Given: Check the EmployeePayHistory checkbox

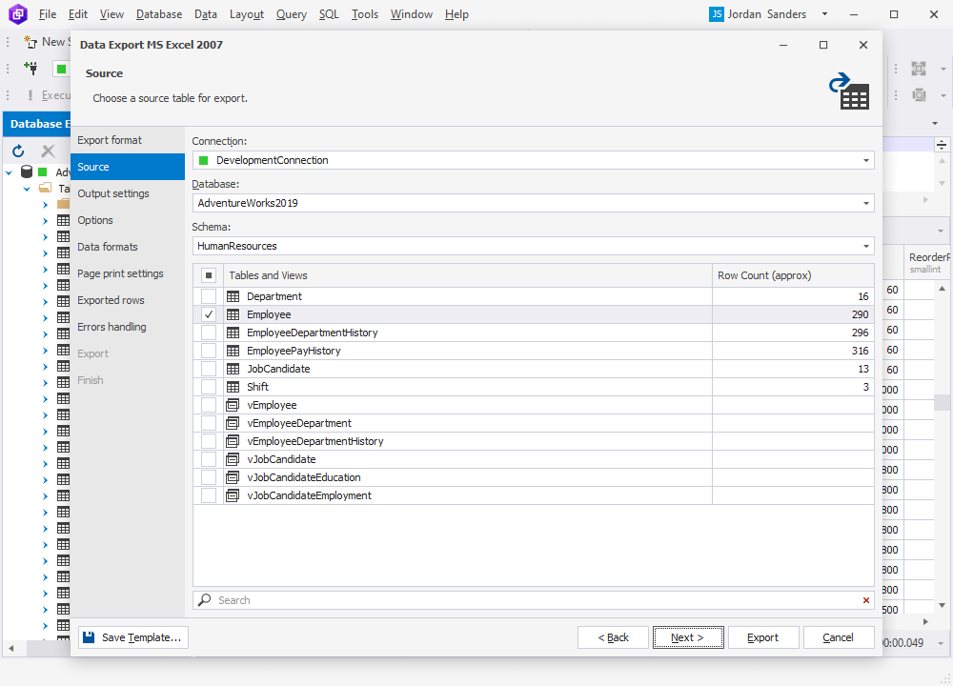Looking at the screenshot, I should pyautogui.click(x=209, y=351).
